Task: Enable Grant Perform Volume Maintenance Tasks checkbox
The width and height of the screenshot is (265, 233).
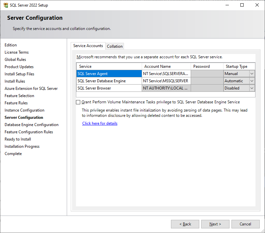Action: click(x=78, y=102)
